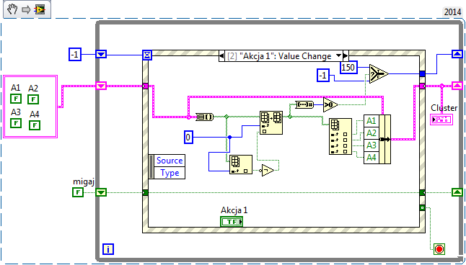Click the Not boolean inverter node
Screen dimensions: 466x265
(x=268, y=171)
